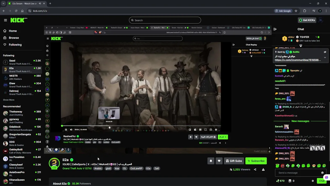Screen dimensions: 330x186
Task: Reload the browser page
Action: pos(16,11)
